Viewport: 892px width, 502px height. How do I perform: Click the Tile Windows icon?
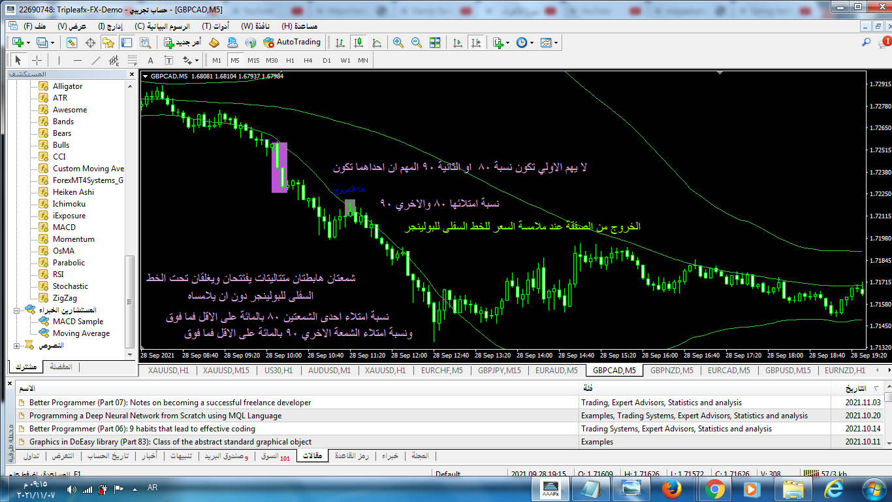pos(435,42)
